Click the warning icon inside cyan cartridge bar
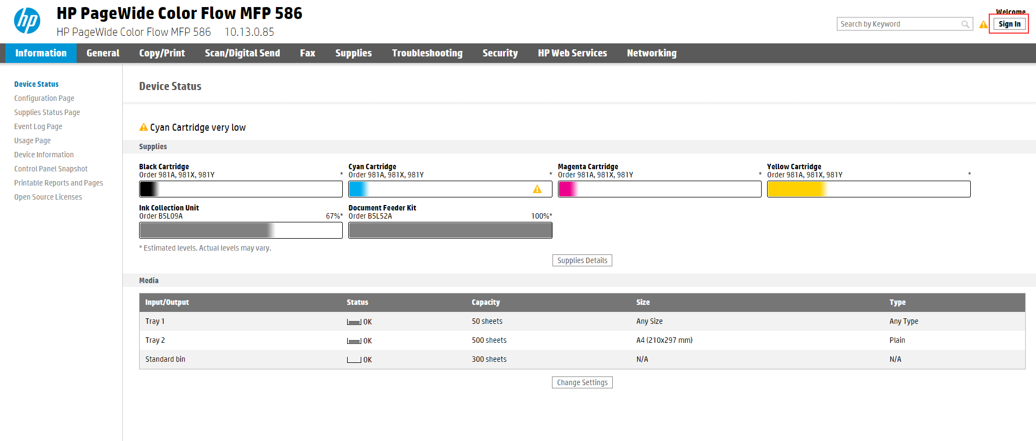This screenshot has width=1036, height=441. point(537,189)
